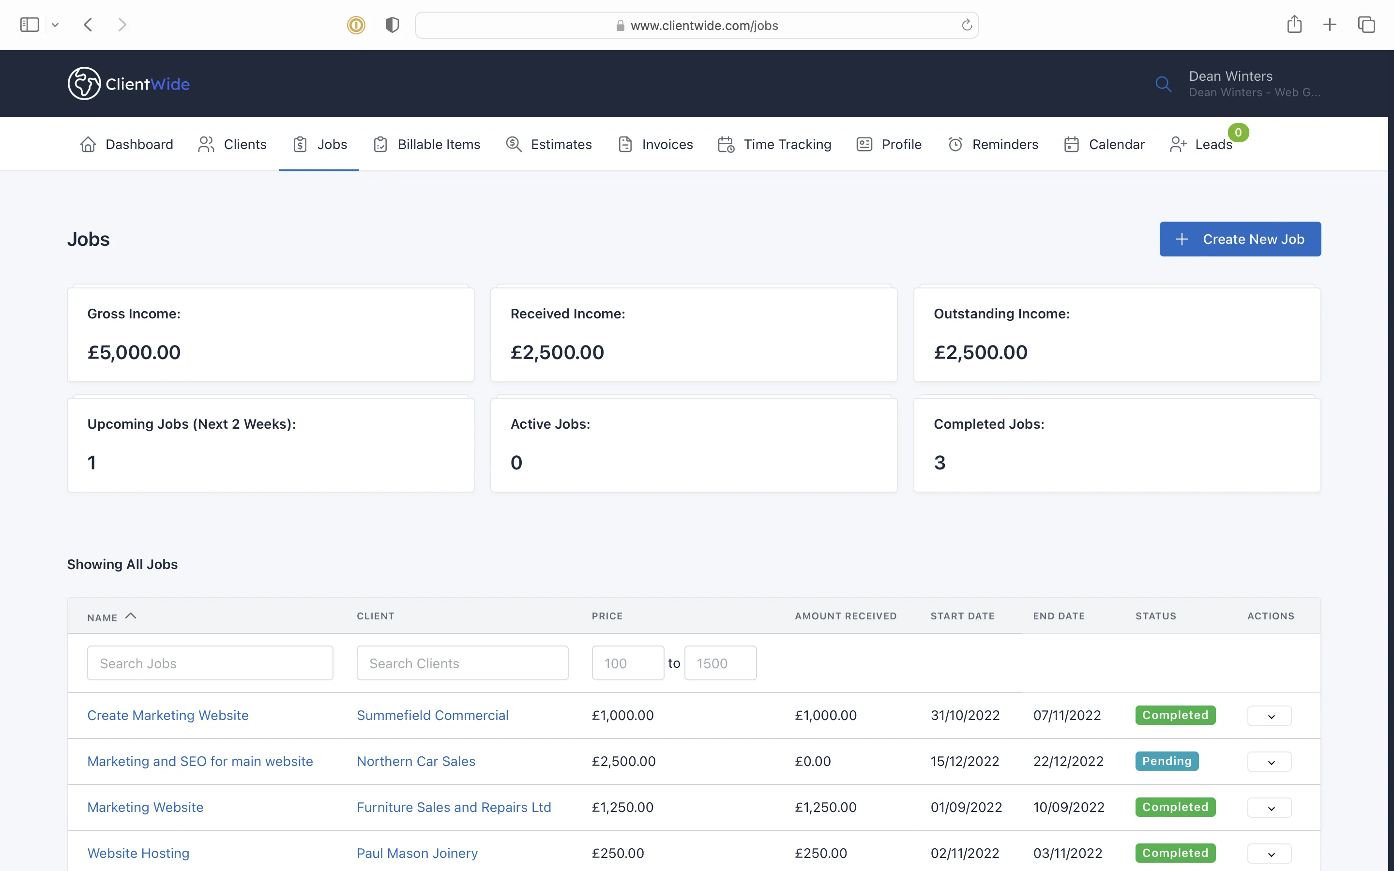Screen dimensions: 1394x871
Task: Open Summefield Commercial client link
Action: [433, 716]
